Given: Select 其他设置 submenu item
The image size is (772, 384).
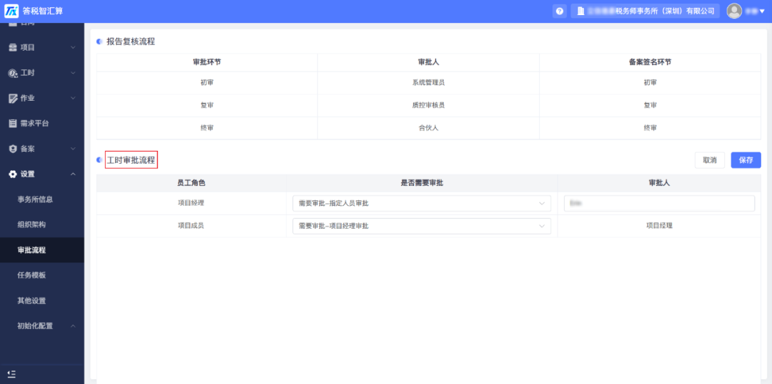Looking at the screenshot, I should 31,301.
